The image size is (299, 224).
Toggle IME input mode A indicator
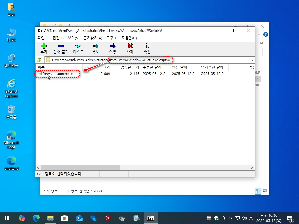[x=251, y=218]
